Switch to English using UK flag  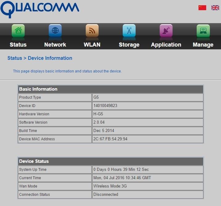click(x=215, y=8)
